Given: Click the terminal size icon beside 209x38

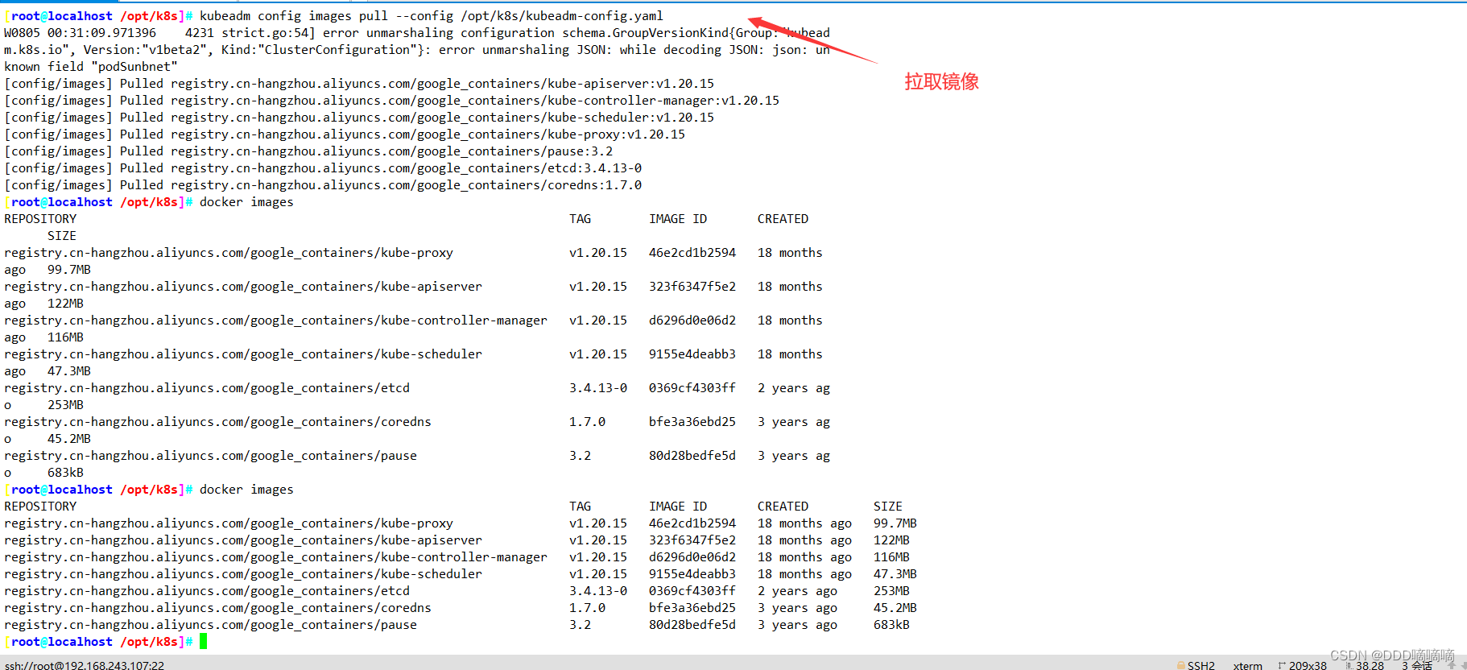Looking at the screenshot, I should [x=1281, y=665].
